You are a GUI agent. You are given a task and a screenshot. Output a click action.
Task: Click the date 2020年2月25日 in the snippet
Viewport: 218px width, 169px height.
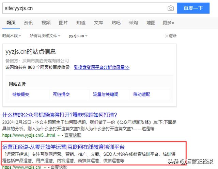17,122
